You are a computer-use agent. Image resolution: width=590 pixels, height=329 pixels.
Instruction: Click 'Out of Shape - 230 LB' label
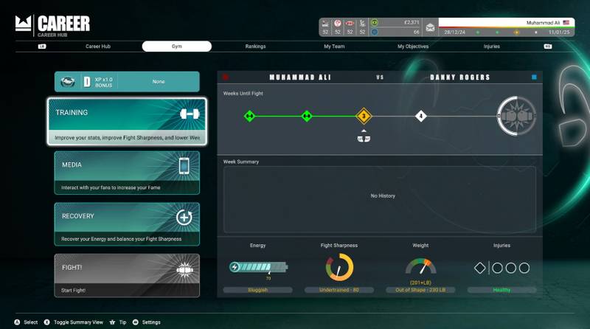click(420, 290)
